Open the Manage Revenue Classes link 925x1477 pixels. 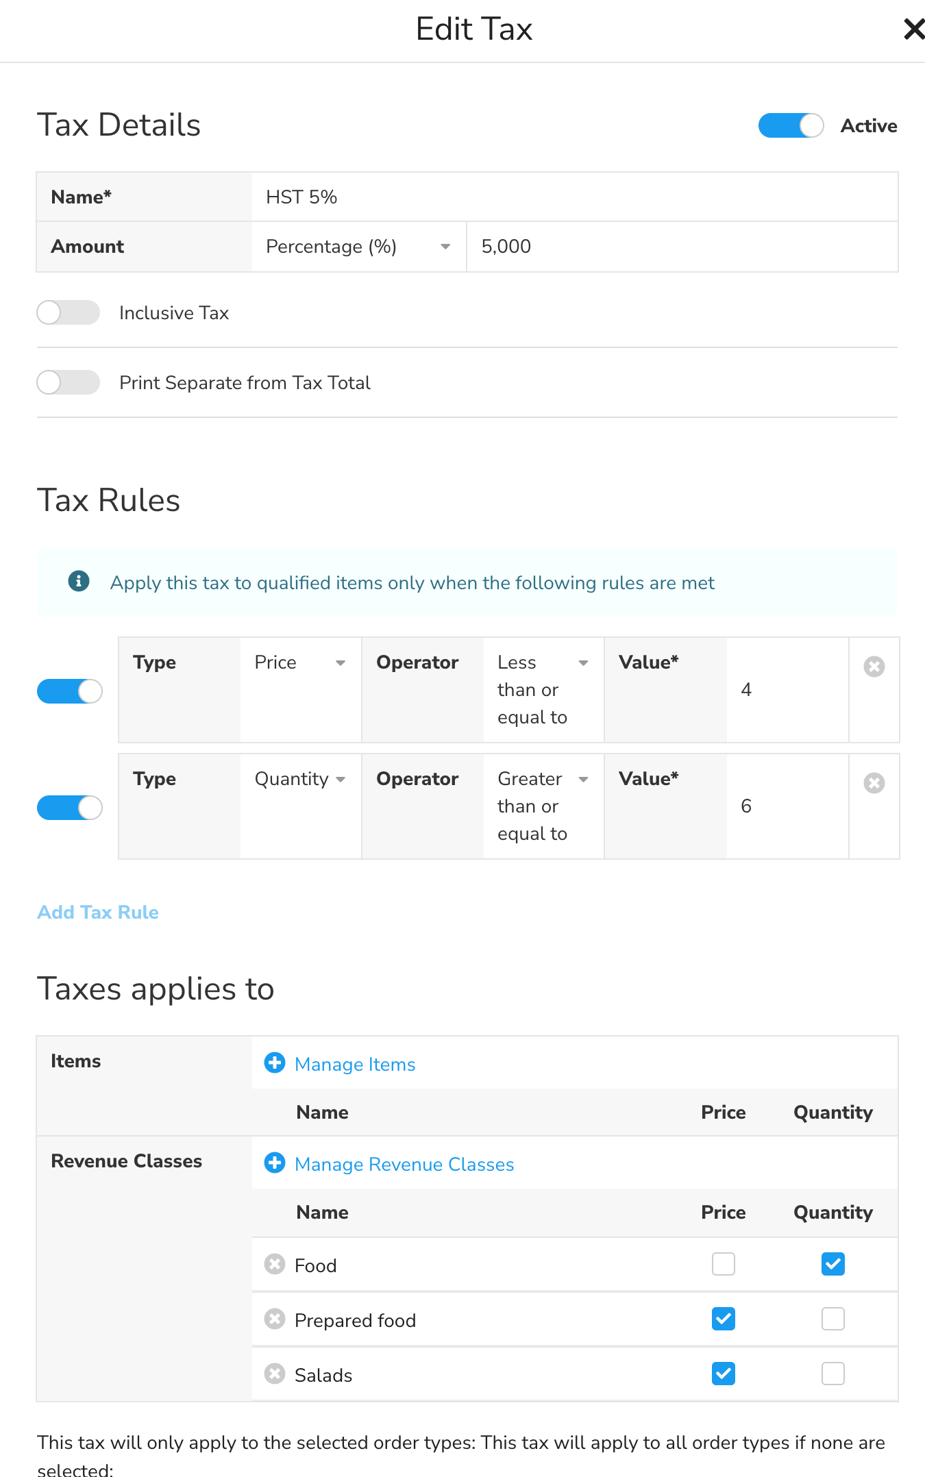[x=404, y=1165]
